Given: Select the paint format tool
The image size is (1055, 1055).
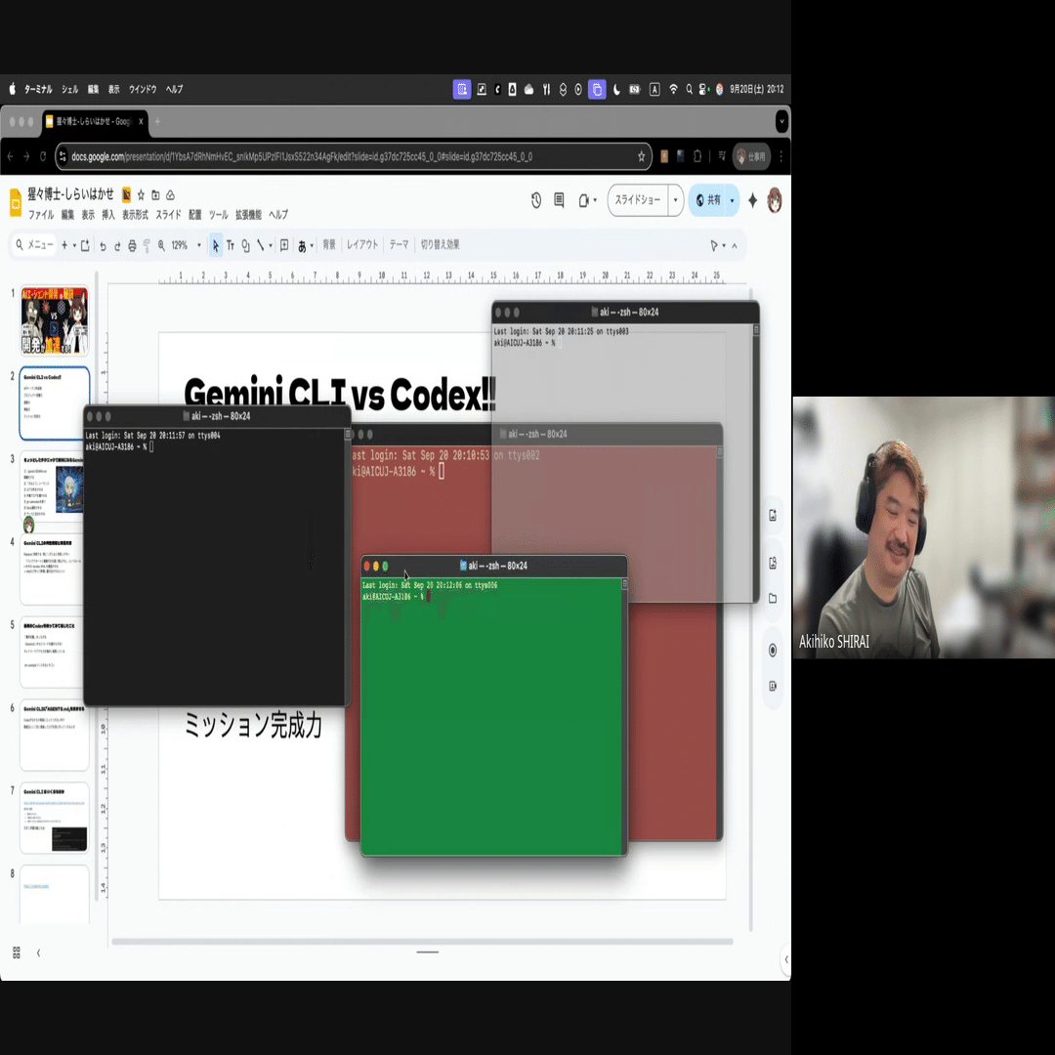Looking at the screenshot, I should click(146, 245).
